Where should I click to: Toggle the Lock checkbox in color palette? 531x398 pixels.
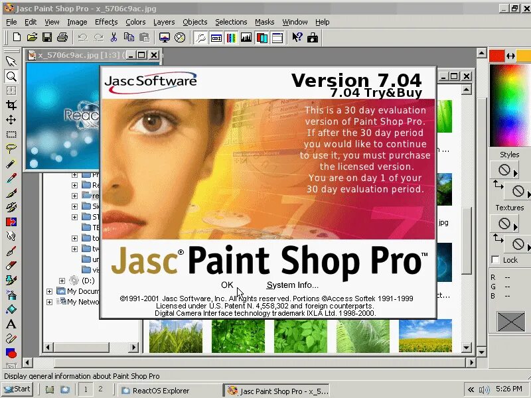[x=496, y=260]
